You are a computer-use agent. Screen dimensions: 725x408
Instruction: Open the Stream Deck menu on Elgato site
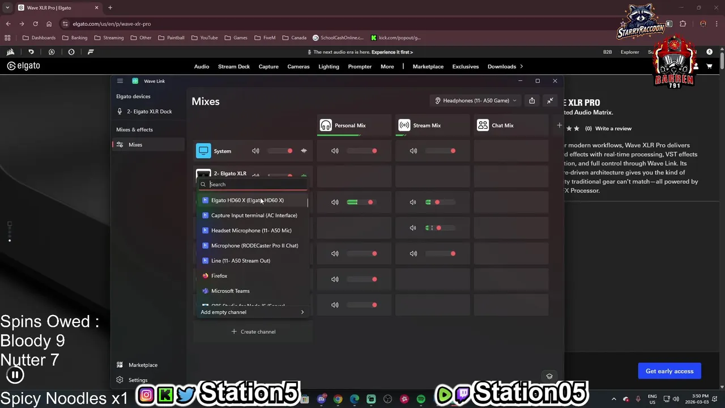[x=234, y=66]
